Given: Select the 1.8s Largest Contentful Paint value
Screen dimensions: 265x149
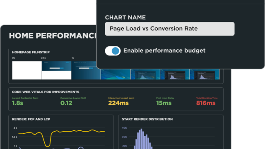Looking at the screenshot, I should click(x=17, y=103).
